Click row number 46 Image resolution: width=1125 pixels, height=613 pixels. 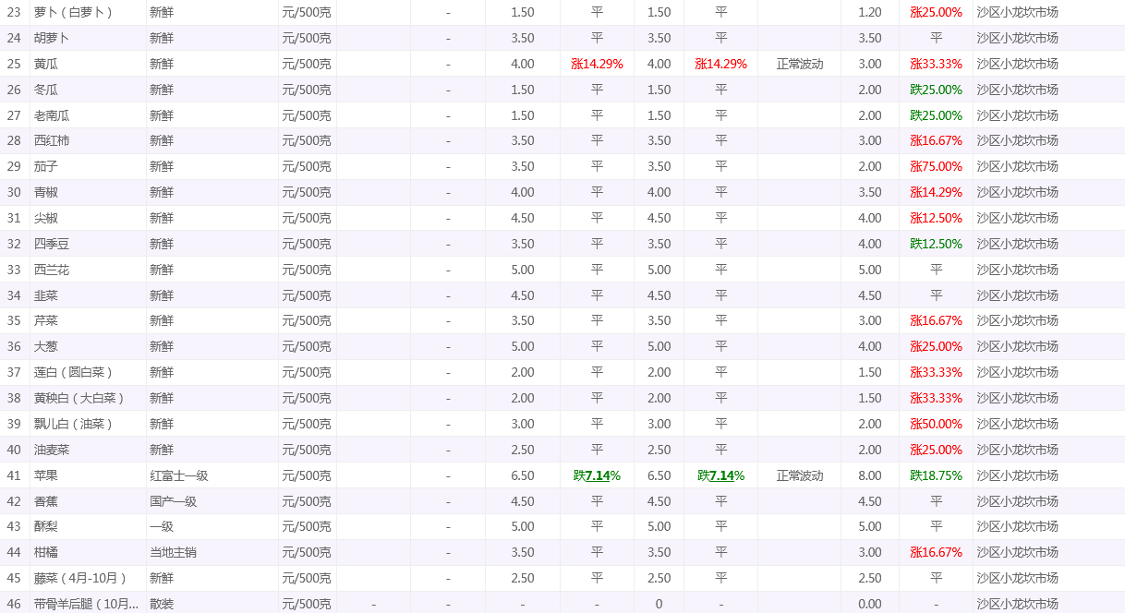(x=14, y=604)
